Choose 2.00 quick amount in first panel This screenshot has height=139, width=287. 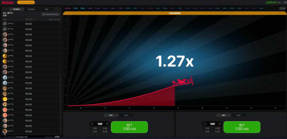click(105, 128)
